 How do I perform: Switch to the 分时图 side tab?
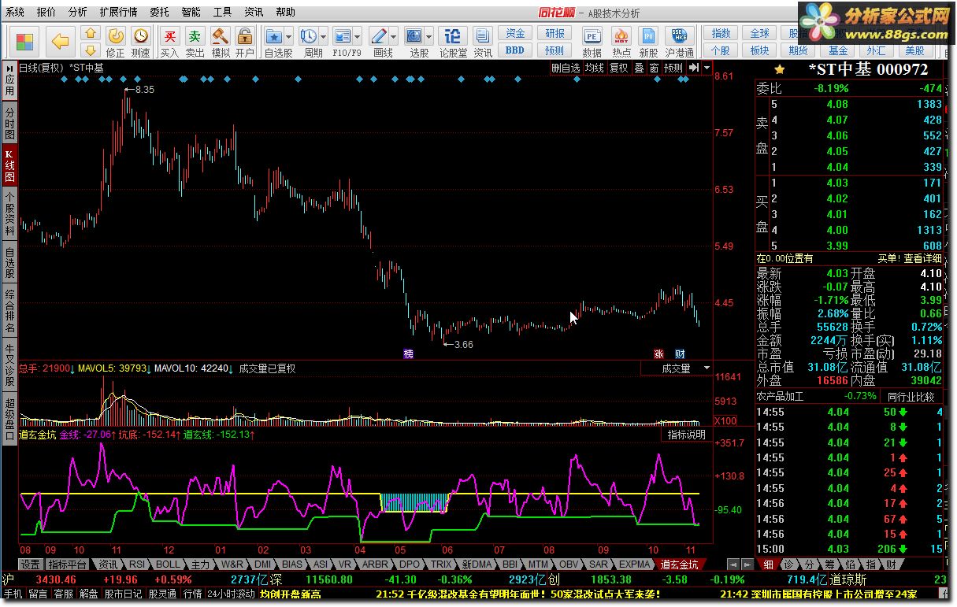[9, 124]
